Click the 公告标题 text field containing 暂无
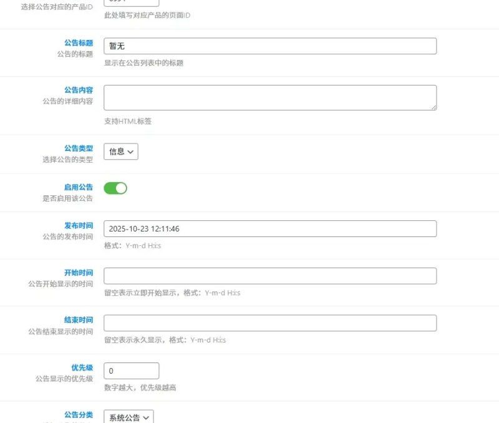Screen dimensions: 499x423 tap(268, 46)
